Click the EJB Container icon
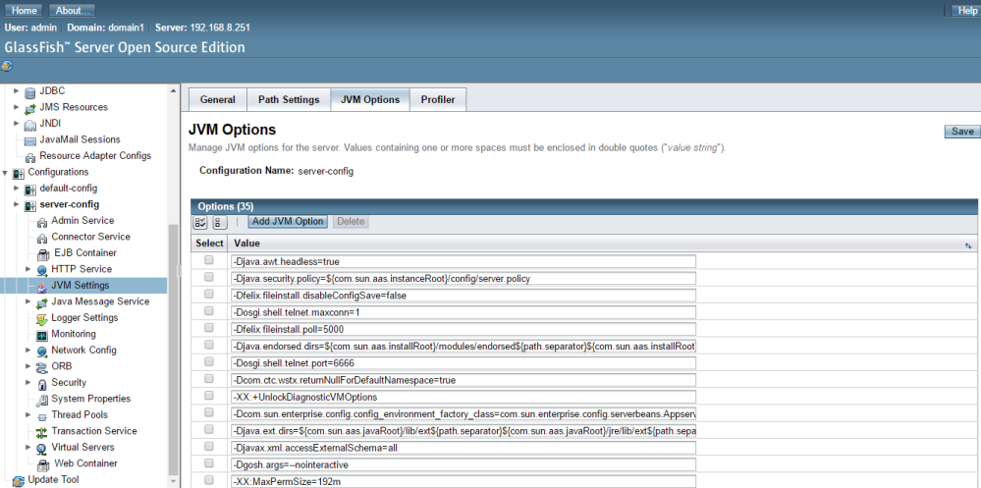Screen dimensions: 981x488 43,254
